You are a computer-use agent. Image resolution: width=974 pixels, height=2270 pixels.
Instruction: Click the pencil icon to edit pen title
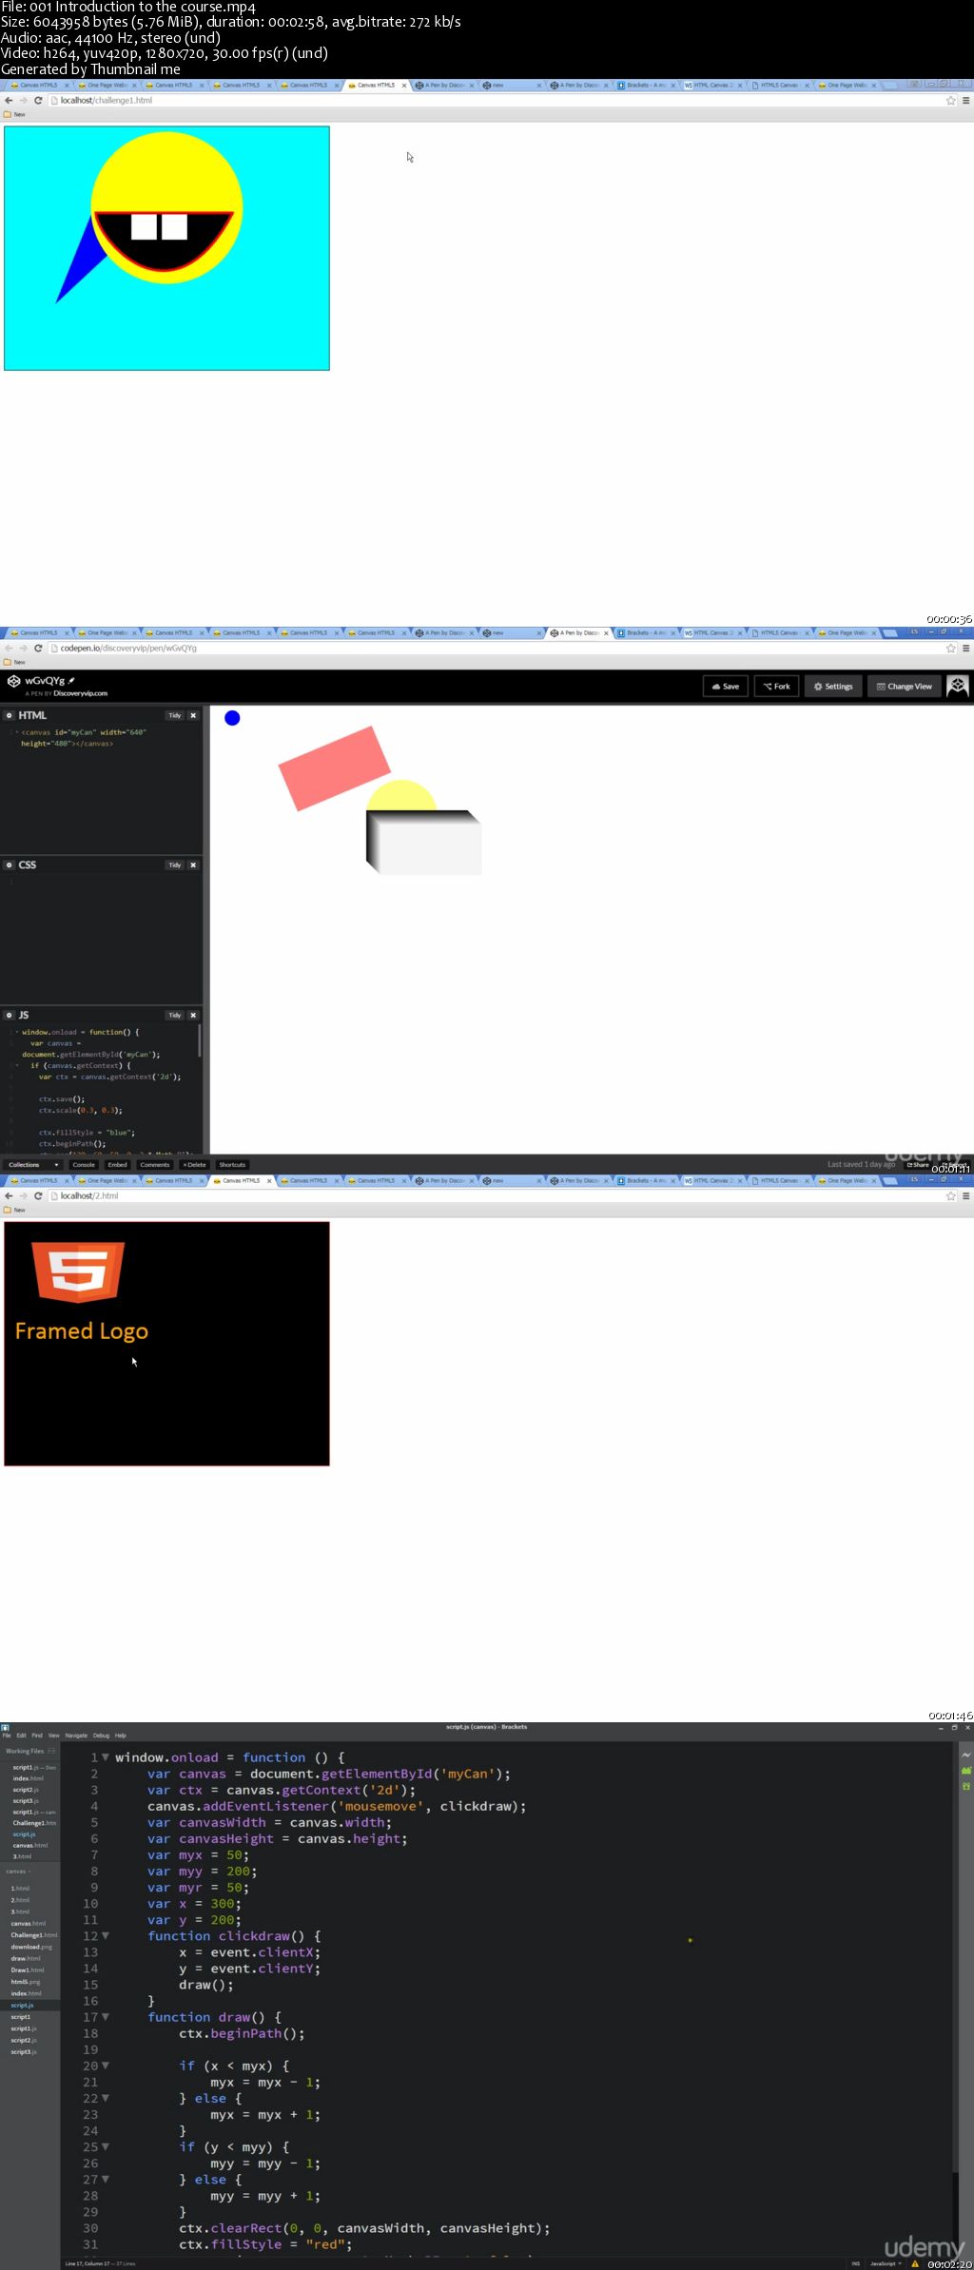[x=71, y=680]
